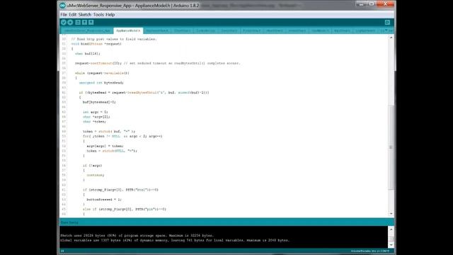453x255 pixels.
Task: Click the 'continue;' statement line
Action: point(96,175)
